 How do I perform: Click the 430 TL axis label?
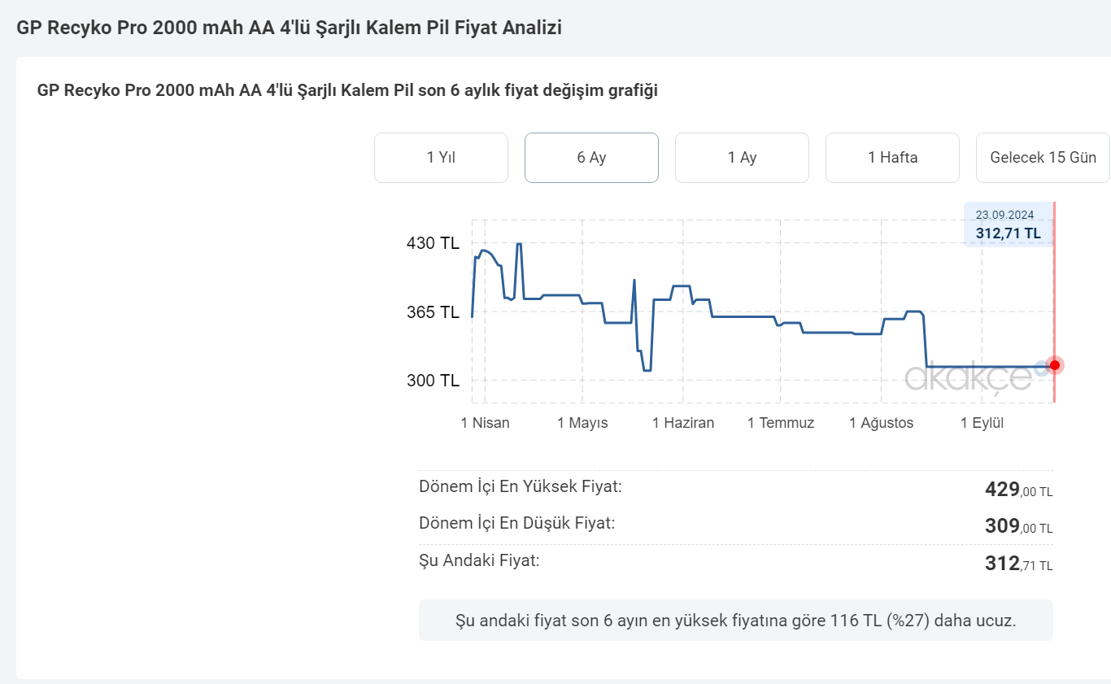(x=433, y=242)
